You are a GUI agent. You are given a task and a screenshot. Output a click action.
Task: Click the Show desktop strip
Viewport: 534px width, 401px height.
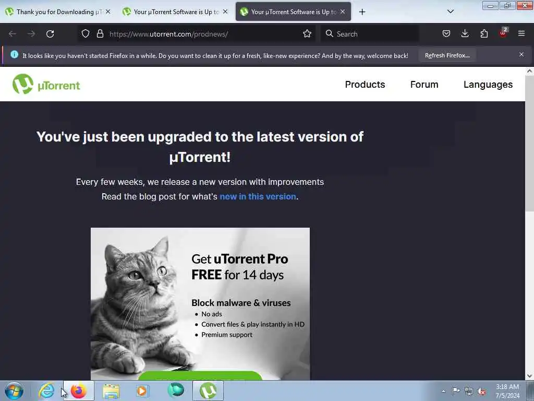(530, 391)
